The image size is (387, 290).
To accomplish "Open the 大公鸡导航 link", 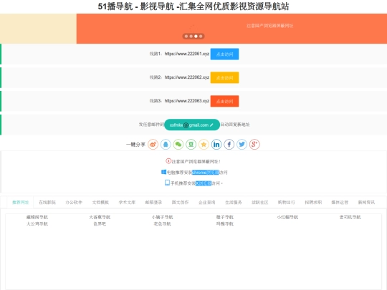I will coord(37,224).
